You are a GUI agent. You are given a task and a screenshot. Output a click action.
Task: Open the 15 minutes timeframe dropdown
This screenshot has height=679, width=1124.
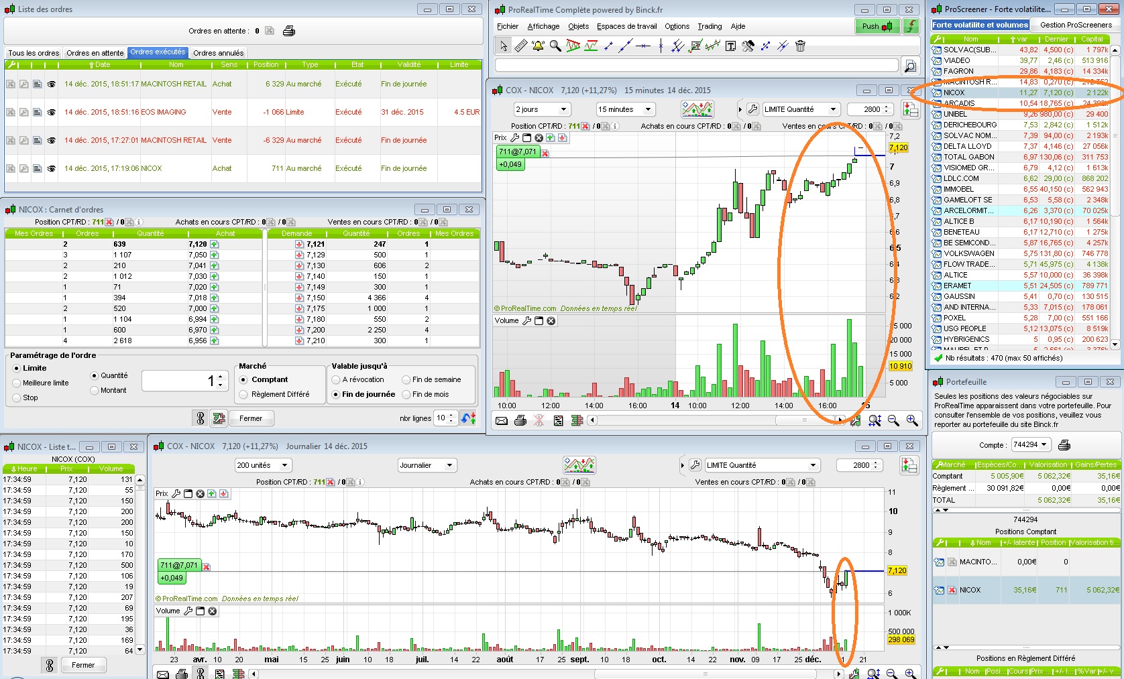point(625,109)
